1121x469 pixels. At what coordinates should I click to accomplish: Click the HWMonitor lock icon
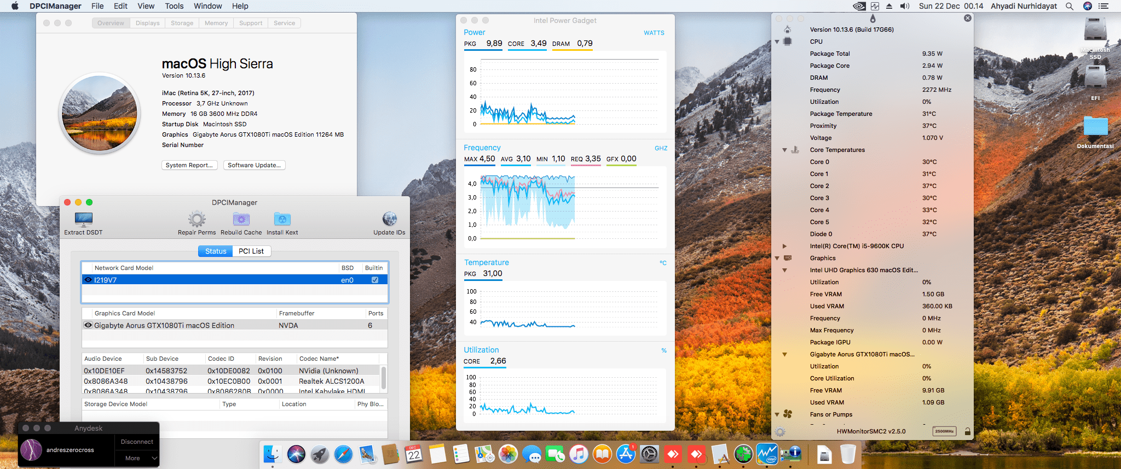point(968,431)
